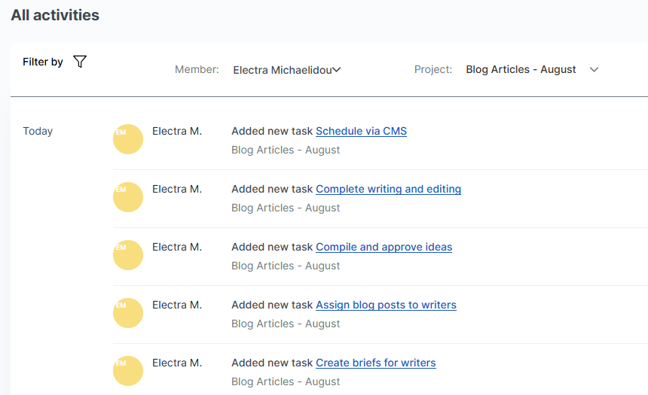
Task: Click avatar beside Schedule via CMS activity
Action: point(128,139)
